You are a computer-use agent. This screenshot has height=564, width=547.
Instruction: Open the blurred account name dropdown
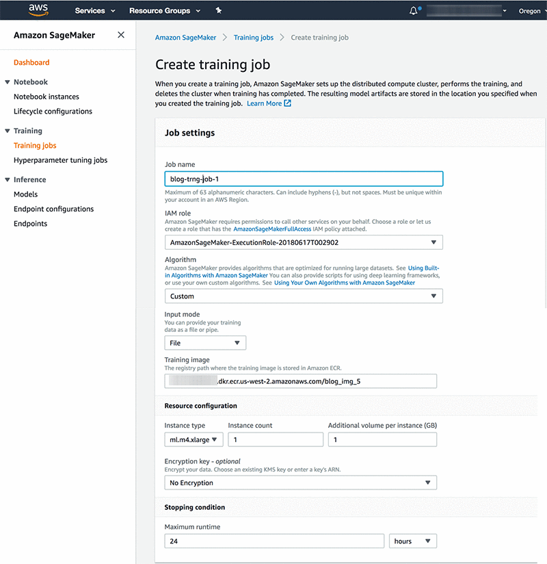pos(466,11)
